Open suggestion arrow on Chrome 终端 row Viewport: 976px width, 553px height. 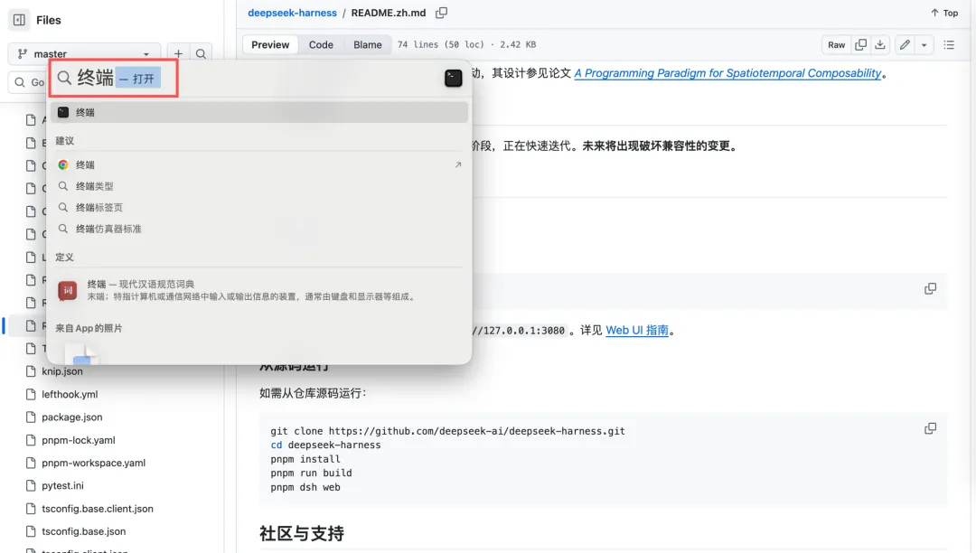[x=457, y=164]
